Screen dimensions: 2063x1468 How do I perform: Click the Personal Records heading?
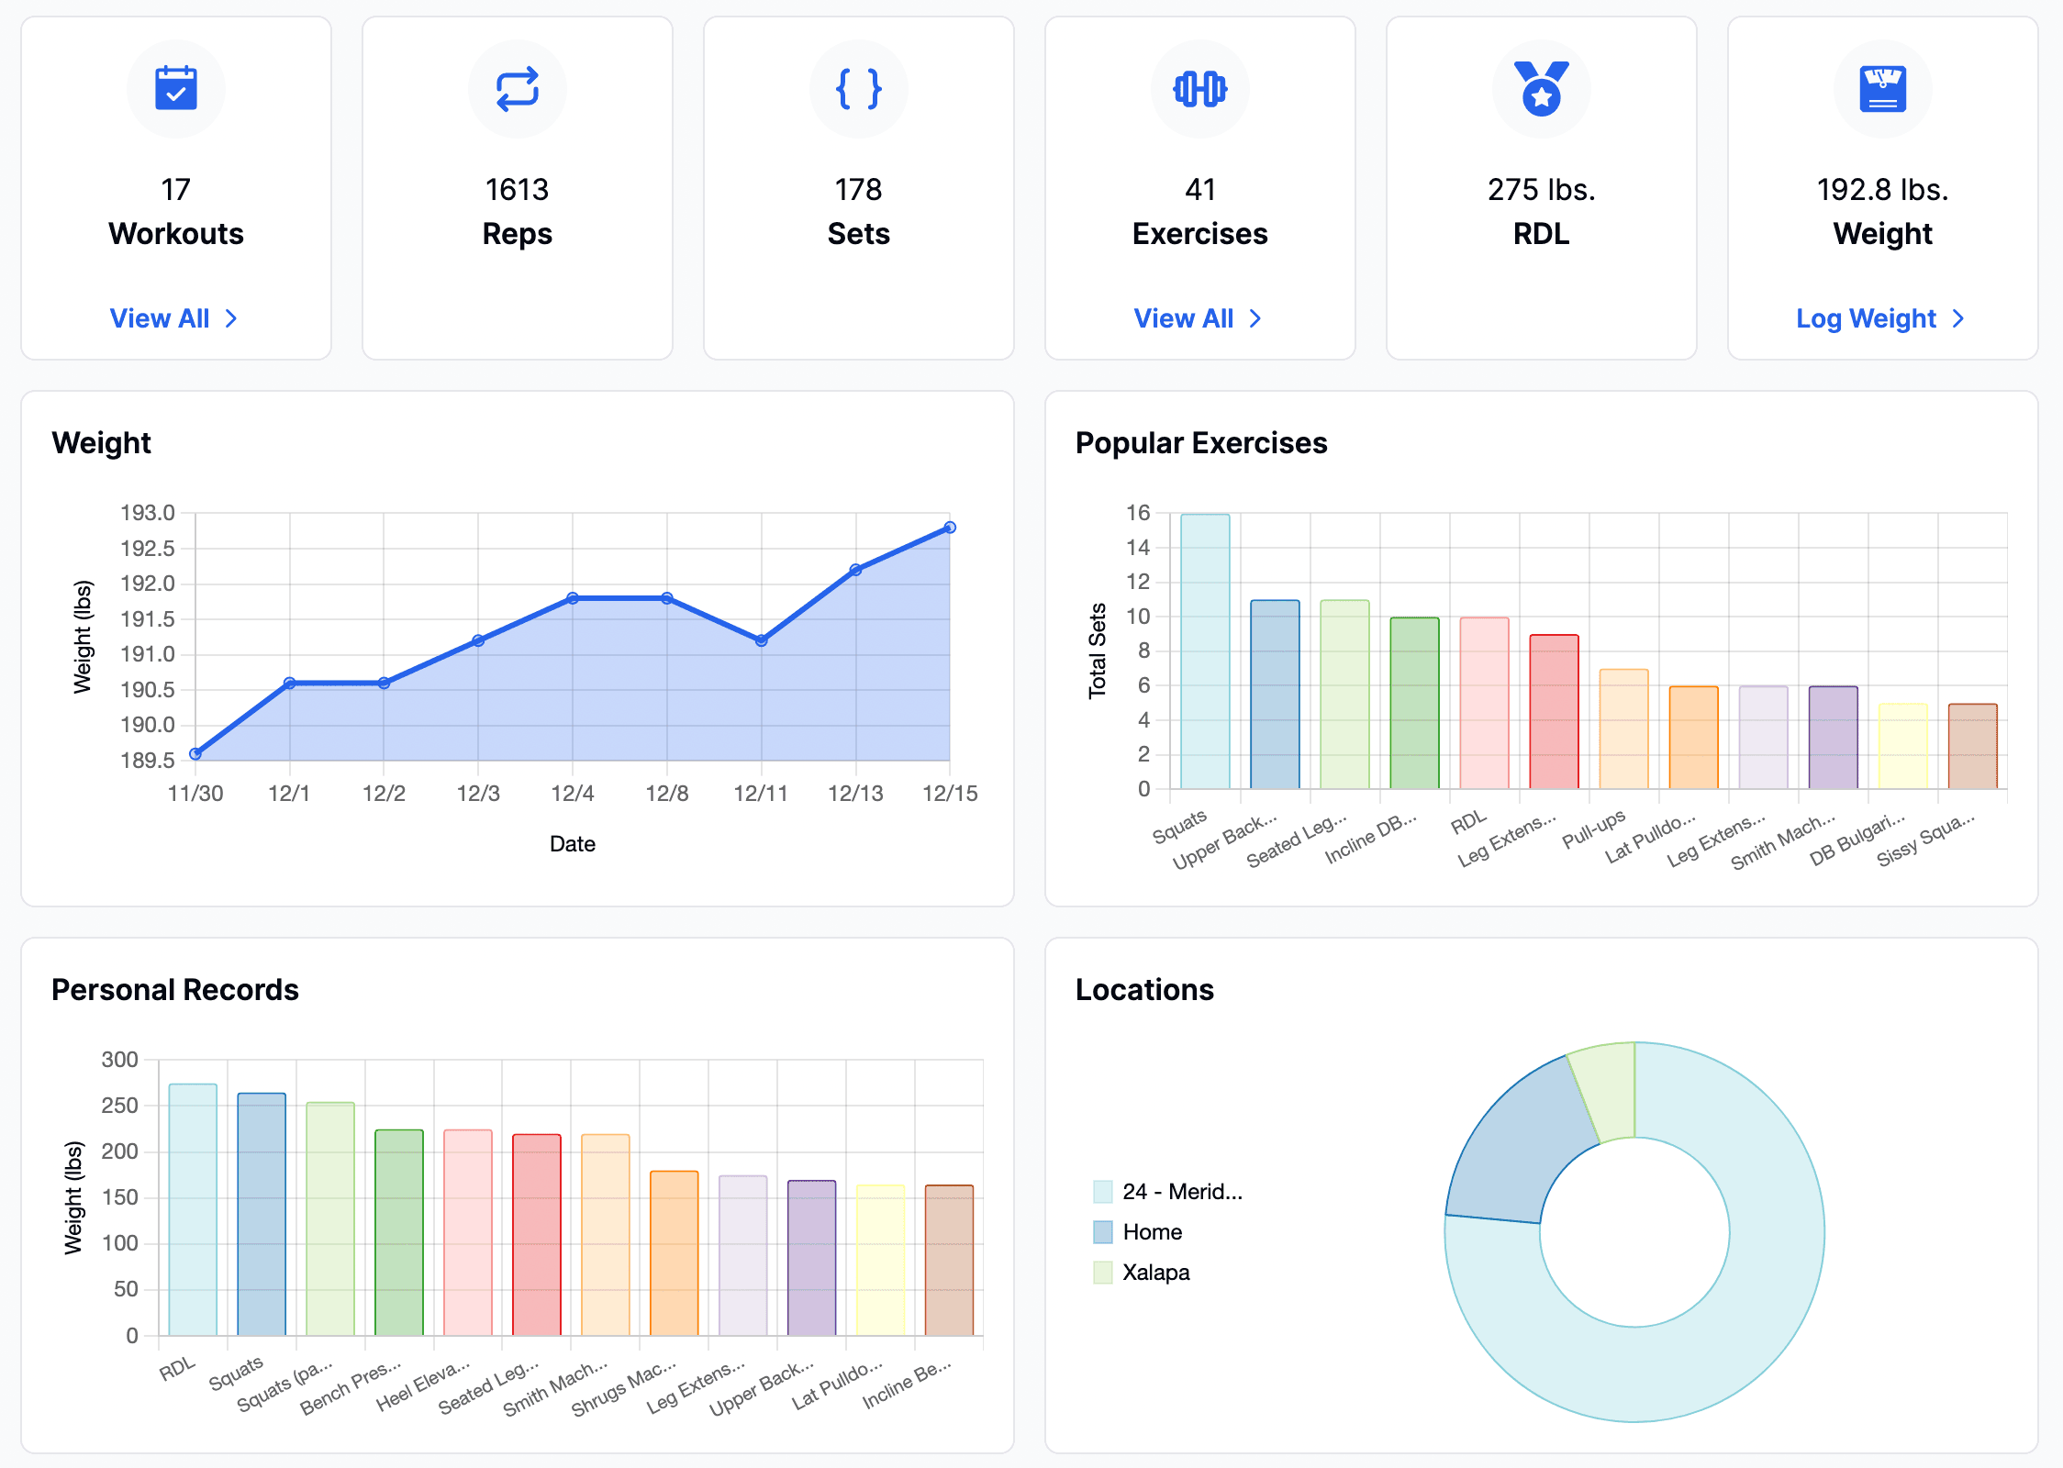click(175, 990)
